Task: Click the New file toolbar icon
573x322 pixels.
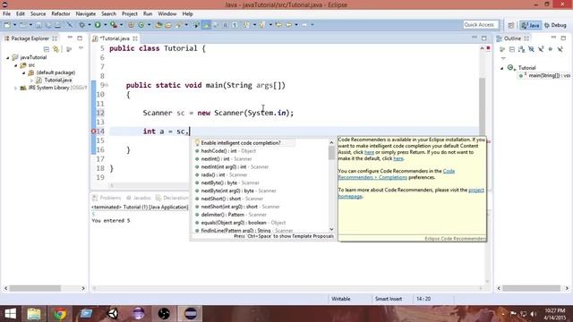Action: pyautogui.click(x=7, y=25)
